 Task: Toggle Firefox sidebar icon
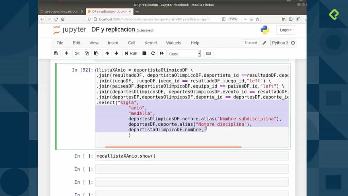click(x=291, y=19)
